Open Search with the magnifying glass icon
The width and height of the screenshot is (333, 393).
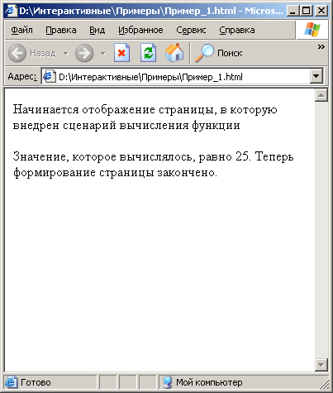(x=204, y=53)
